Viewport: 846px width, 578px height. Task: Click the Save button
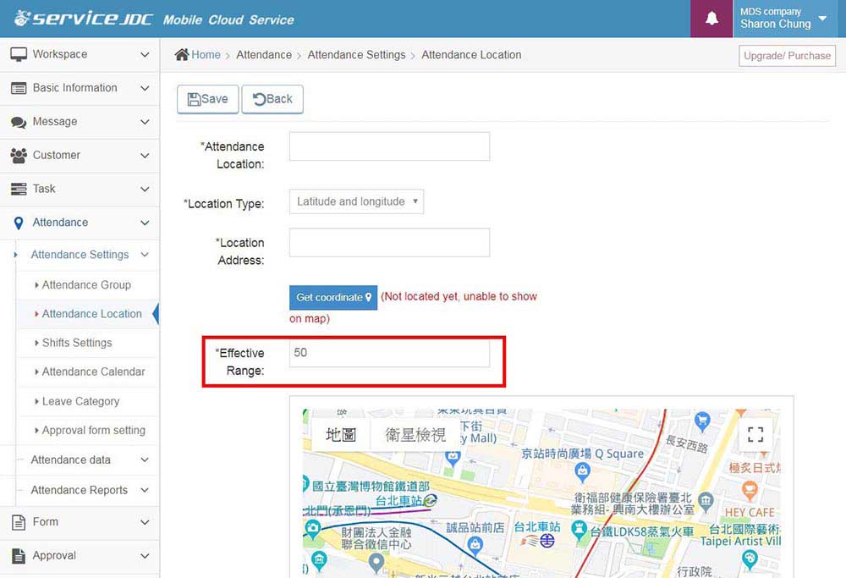coord(208,99)
